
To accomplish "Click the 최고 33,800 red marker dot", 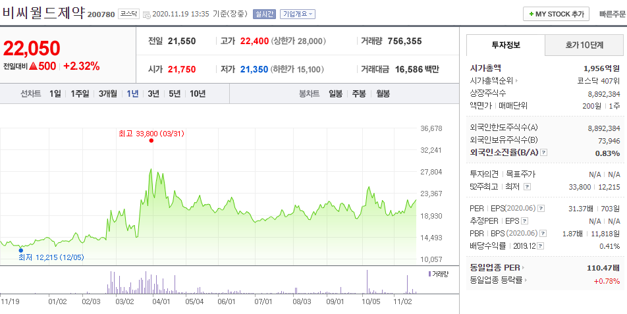I will 151,141.
